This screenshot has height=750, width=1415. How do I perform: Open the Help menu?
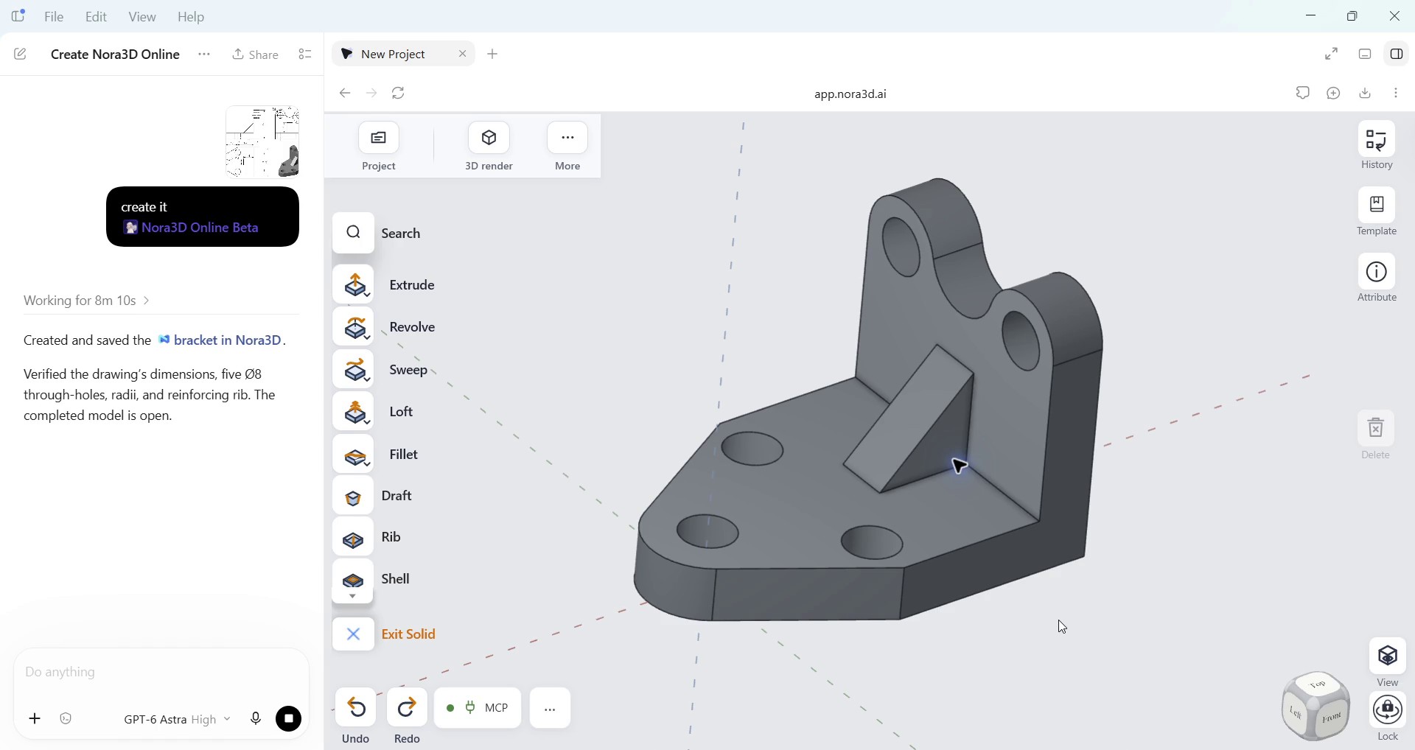tap(192, 17)
